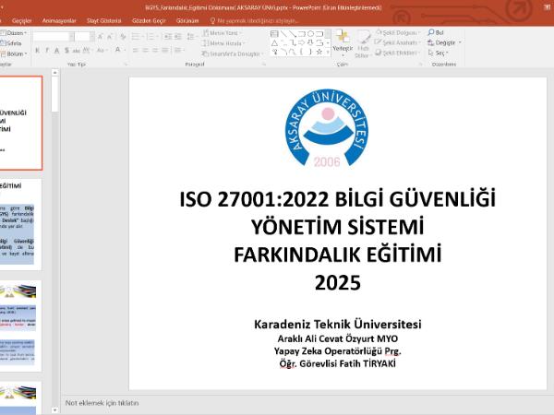Open Şekil Anahattı outline color menu
The image size is (554, 415).
pyautogui.click(x=397, y=42)
